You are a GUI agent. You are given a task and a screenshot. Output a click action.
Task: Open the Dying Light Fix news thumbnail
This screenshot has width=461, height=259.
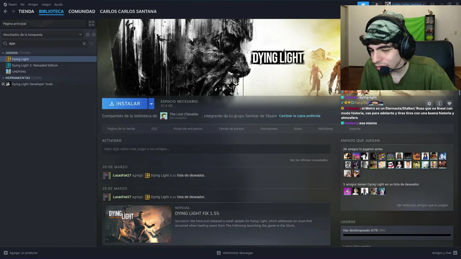pos(138,224)
